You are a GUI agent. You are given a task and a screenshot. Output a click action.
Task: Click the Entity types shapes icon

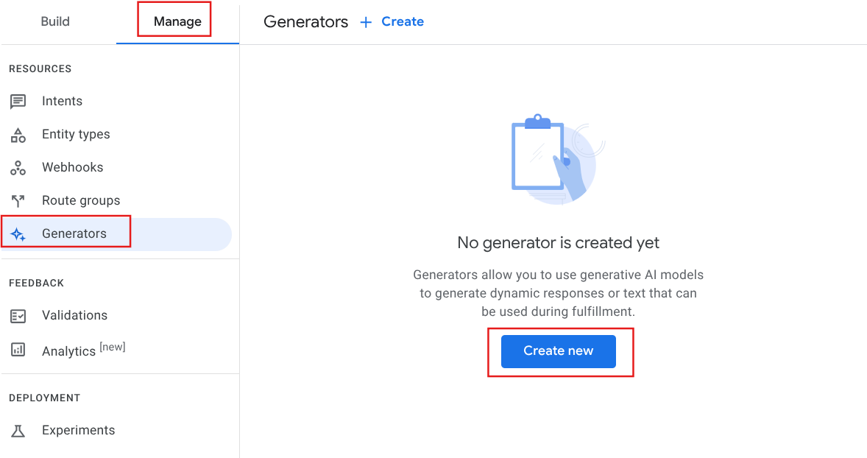coord(18,135)
